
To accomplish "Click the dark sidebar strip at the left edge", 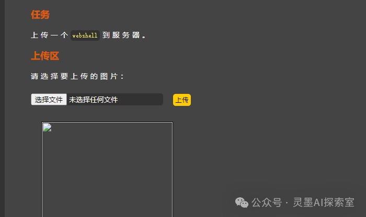I will (x=2, y=108).
